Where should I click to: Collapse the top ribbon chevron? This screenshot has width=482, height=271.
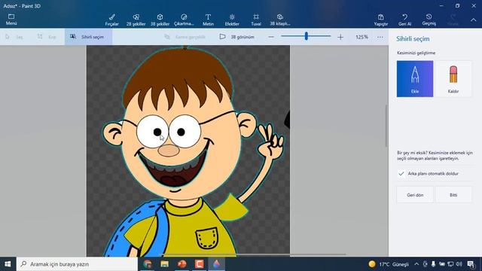point(474,20)
